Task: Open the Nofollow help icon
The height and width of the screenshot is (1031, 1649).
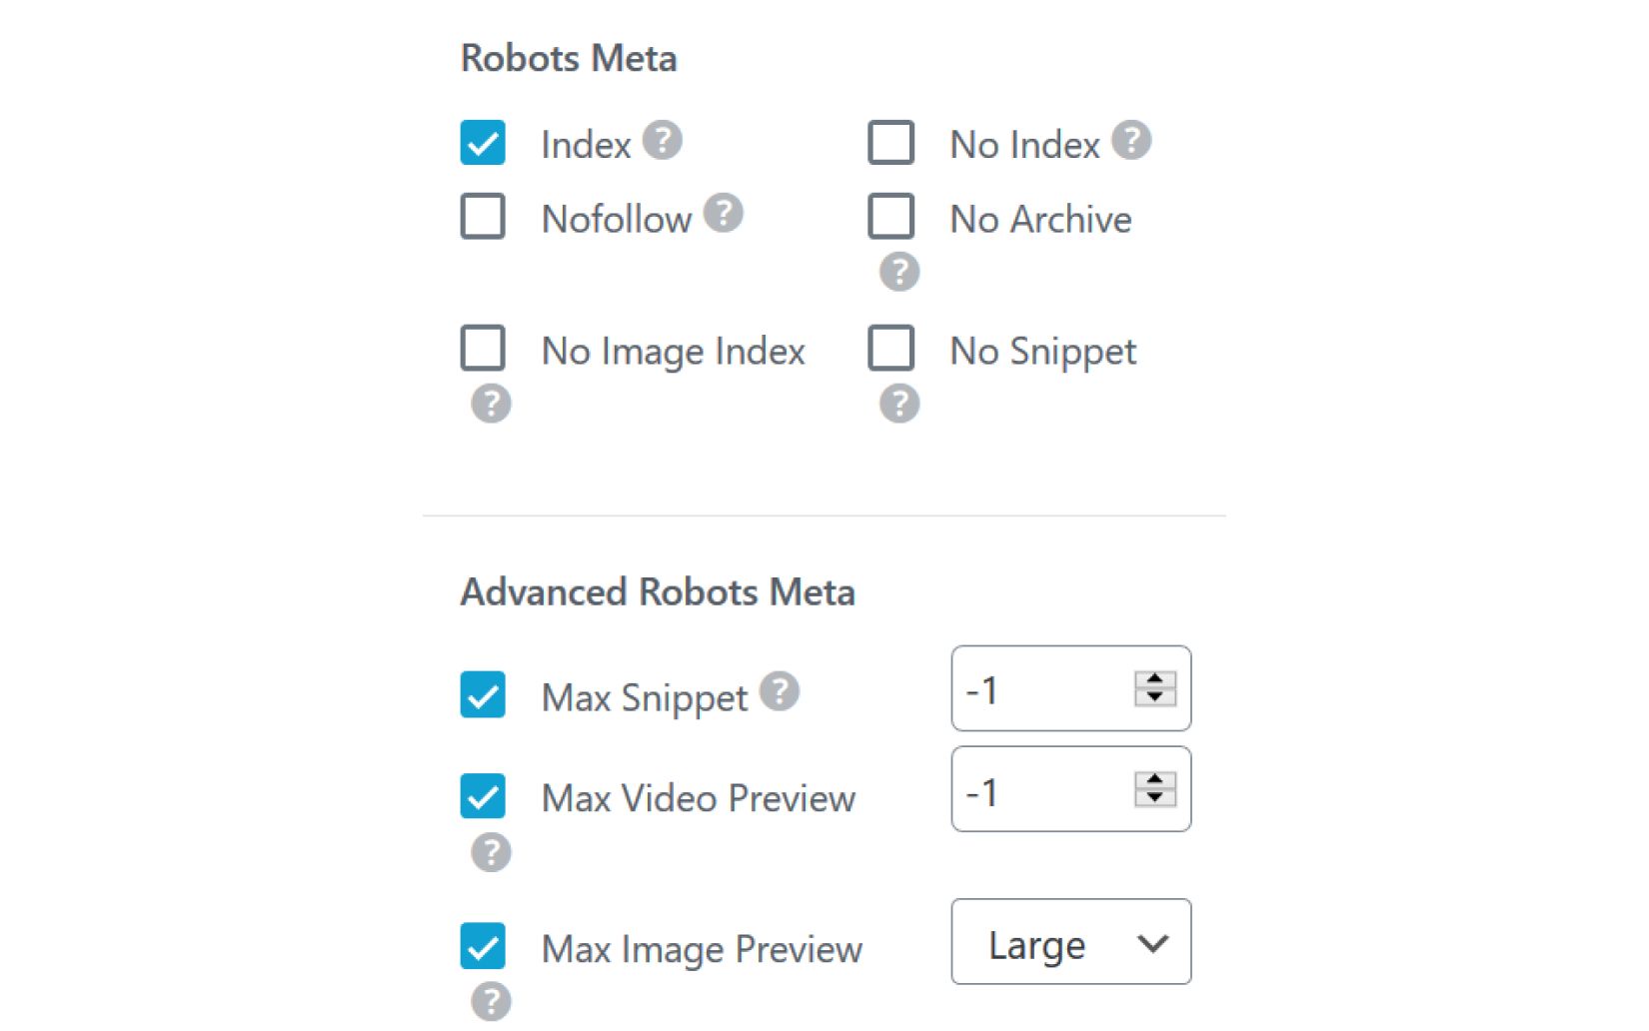Action: click(x=723, y=213)
